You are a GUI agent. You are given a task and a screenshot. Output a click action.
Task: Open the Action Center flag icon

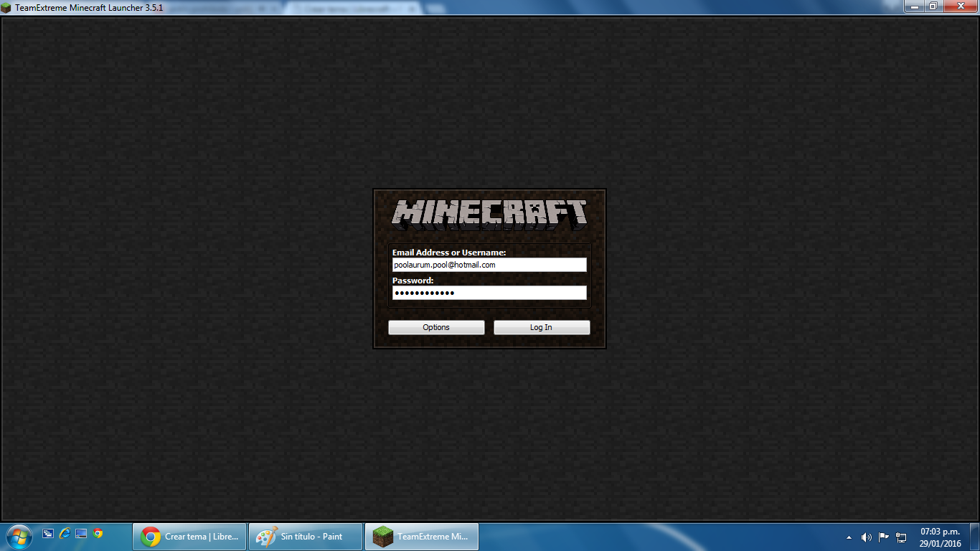(x=884, y=537)
